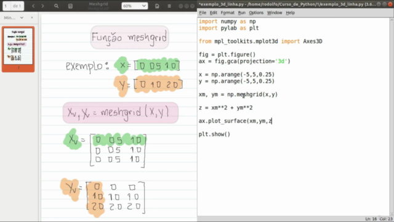Open the Edit menu in IDLE
Image resolution: width=394 pixels, height=222 pixels.
(214, 12)
